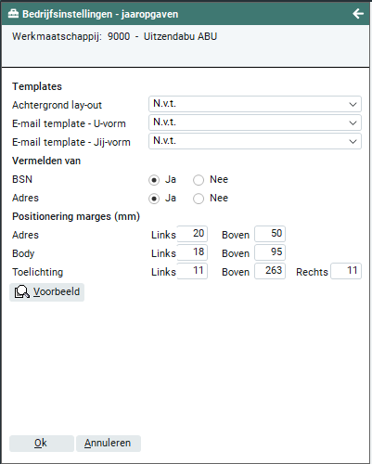Image resolution: width=372 pixels, height=464 pixels.
Task: Open the Voorbeeld preview button
Action: tap(46, 292)
